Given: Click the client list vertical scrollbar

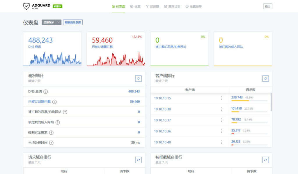Looking at the screenshot, I should (271, 102).
